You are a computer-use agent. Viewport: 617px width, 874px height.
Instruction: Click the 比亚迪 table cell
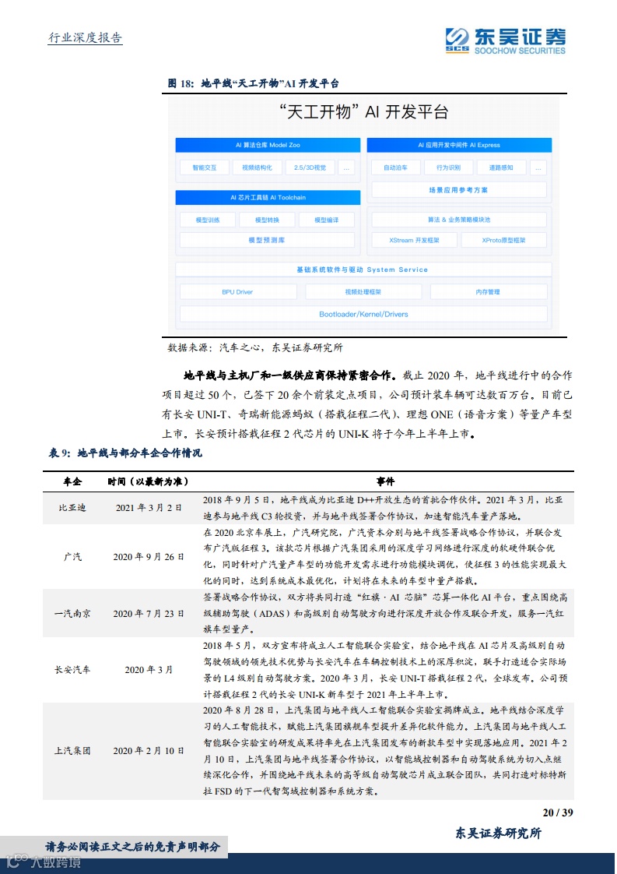(72, 508)
